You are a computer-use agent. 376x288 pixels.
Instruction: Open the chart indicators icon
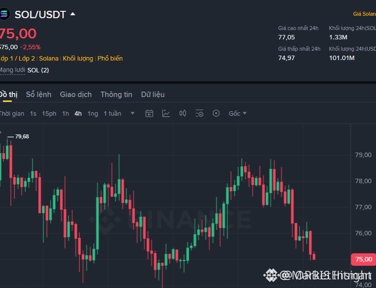(166, 113)
